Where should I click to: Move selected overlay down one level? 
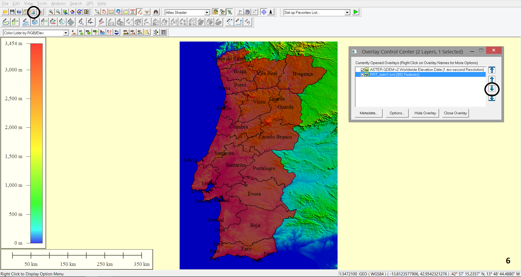492,89
